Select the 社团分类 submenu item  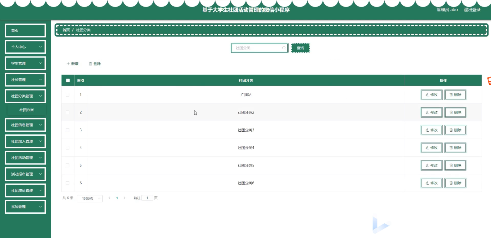tap(27, 110)
